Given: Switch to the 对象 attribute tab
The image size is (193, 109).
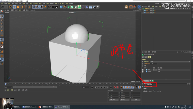Looking at the screenshot, I should 149,57.
